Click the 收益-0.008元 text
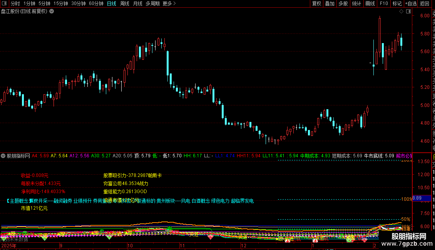The width and height of the screenshot is (435, 250). (35, 175)
